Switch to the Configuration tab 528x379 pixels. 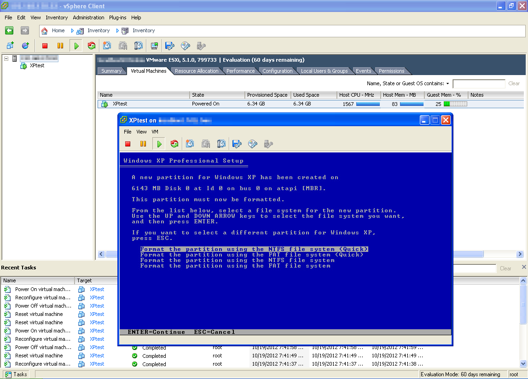[x=278, y=71]
